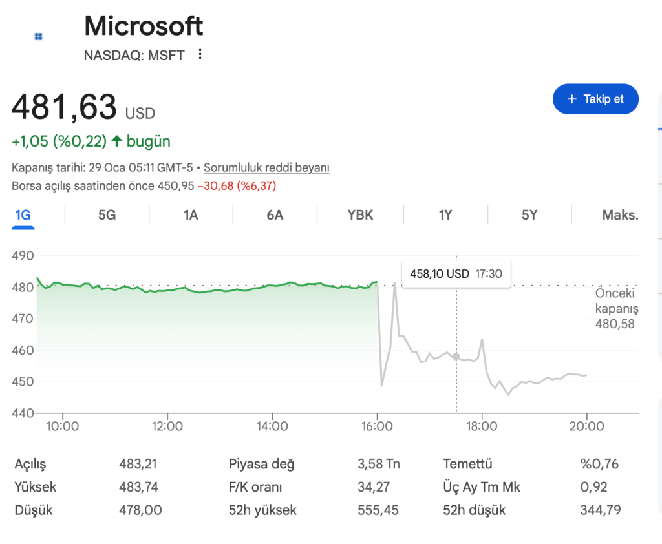
Task: Show the 1Y chart range
Action: click(x=445, y=215)
